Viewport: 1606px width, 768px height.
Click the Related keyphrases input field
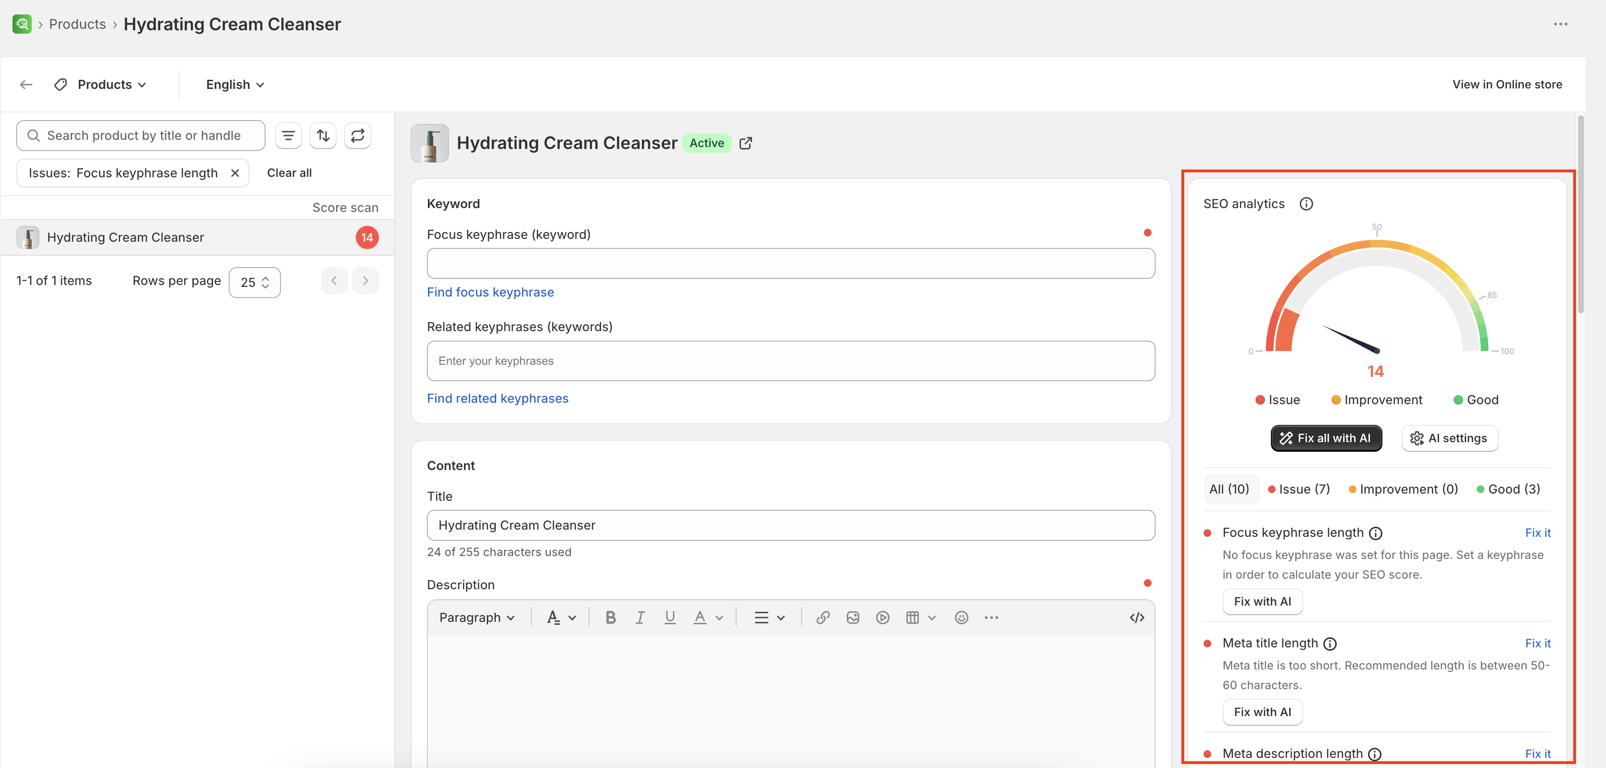(790, 361)
